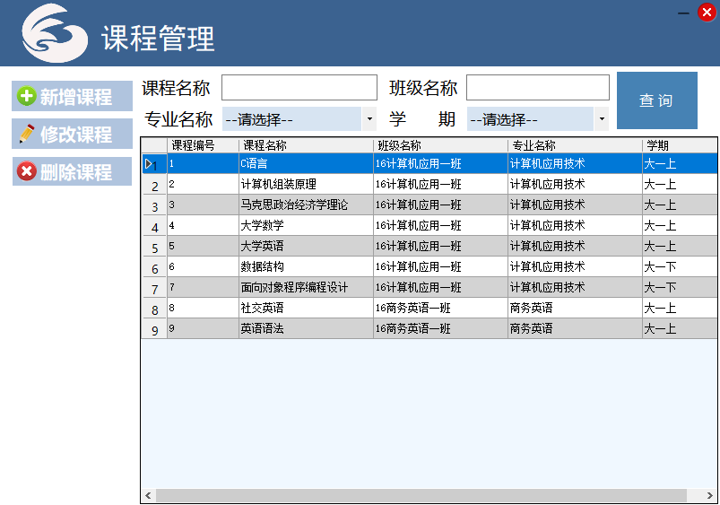Sort by 学期 column header
Viewport: 720px width, 505px height.
pyautogui.click(x=680, y=145)
